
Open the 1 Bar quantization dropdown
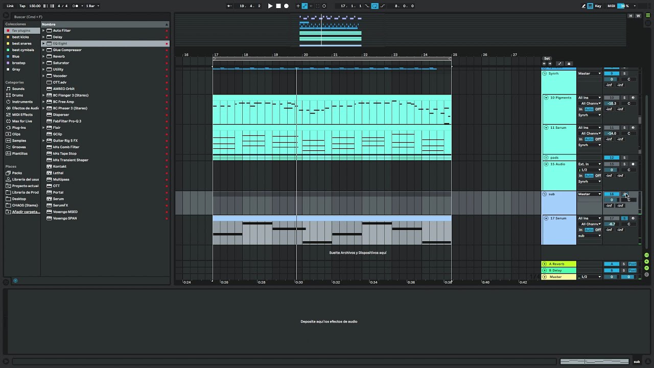point(92,6)
